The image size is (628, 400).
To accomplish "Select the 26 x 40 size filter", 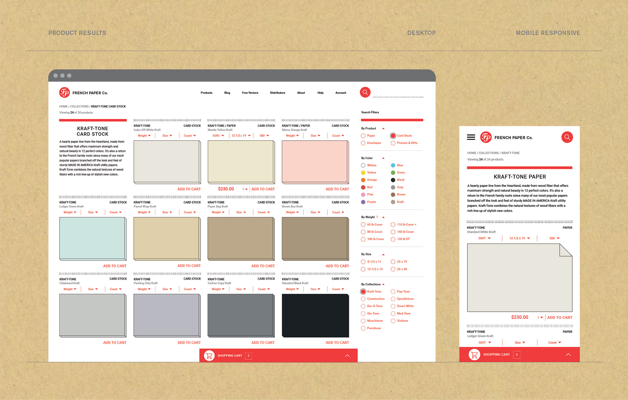I will tap(393, 269).
